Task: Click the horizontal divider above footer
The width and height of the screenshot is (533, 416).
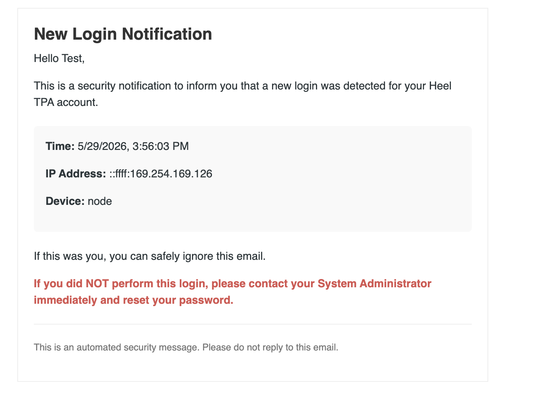Action: tap(253, 324)
